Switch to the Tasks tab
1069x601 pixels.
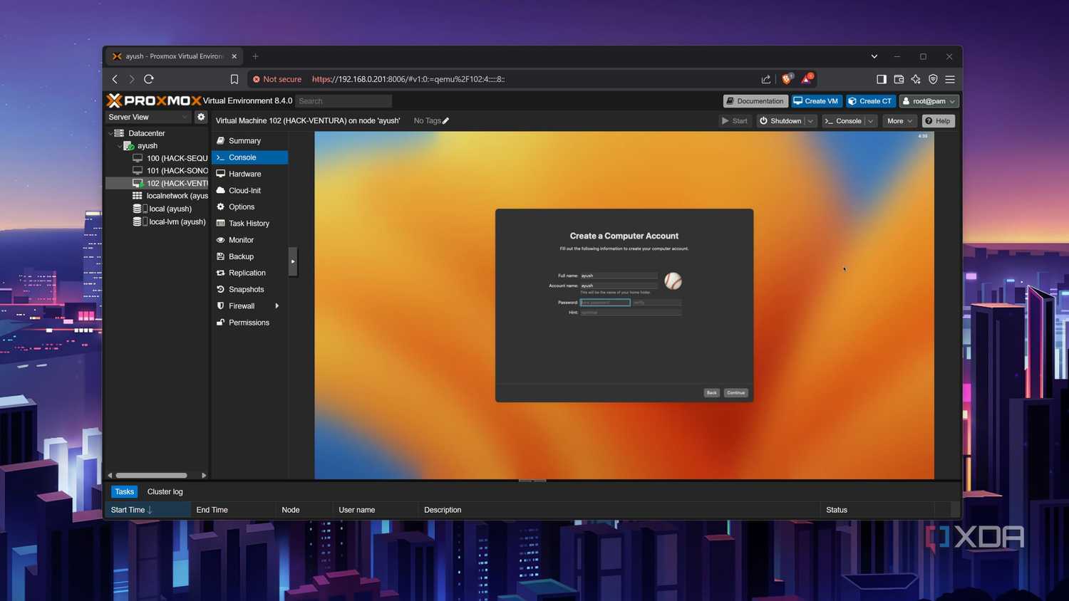[x=125, y=492]
